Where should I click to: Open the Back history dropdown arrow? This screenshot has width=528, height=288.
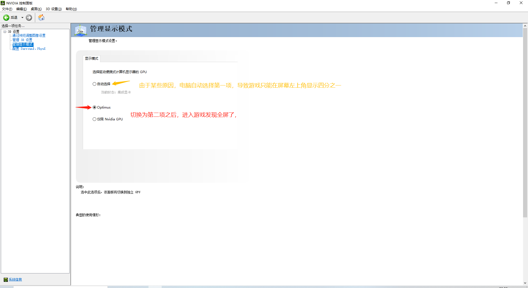click(22, 18)
